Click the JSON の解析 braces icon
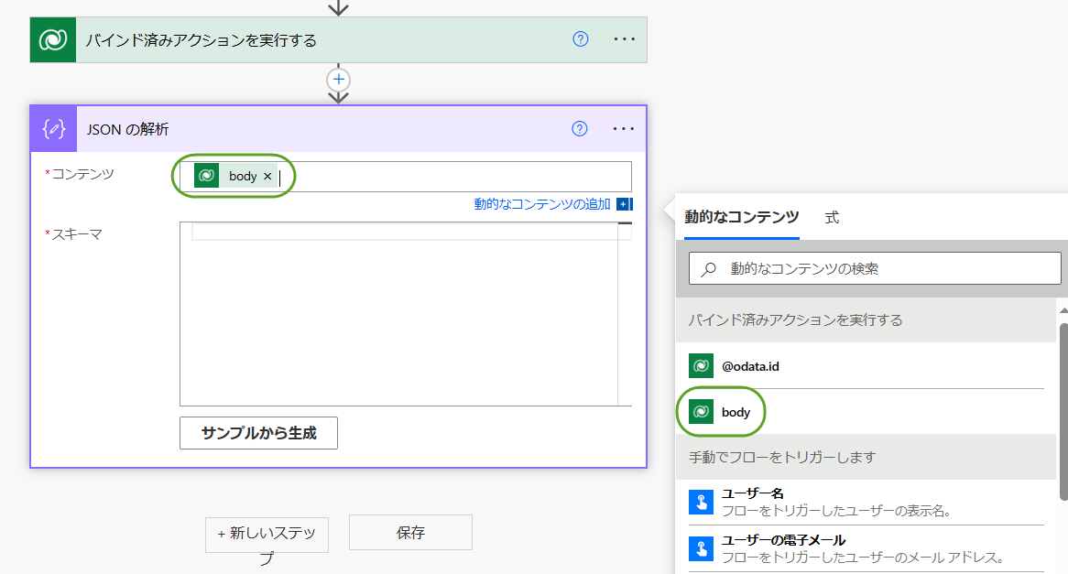Screen dimensions: 1068x574 coord(54,129)
